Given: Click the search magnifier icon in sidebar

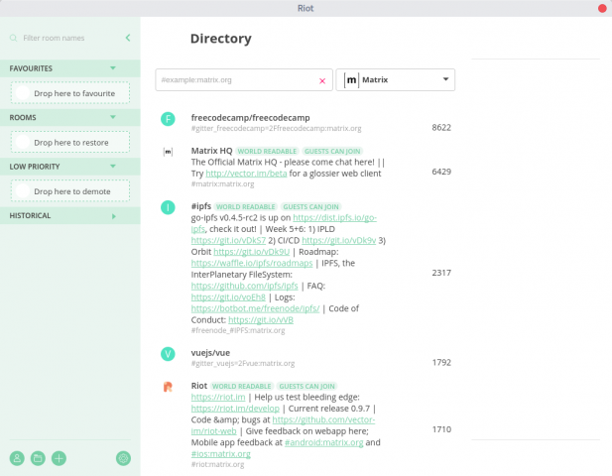Looking at the screenshot, I should pos(13,38).
